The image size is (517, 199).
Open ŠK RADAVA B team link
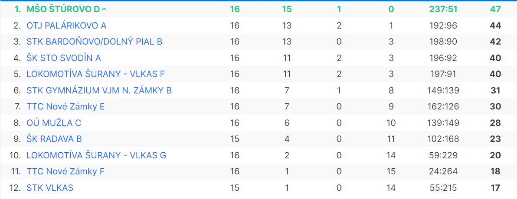point(54,139)
